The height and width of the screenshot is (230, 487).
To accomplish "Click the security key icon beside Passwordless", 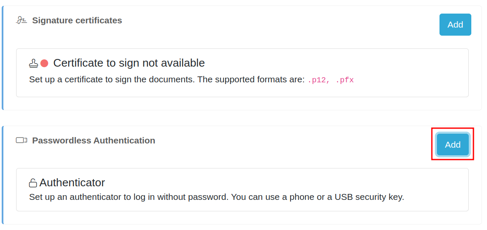I will click(22, 140).
